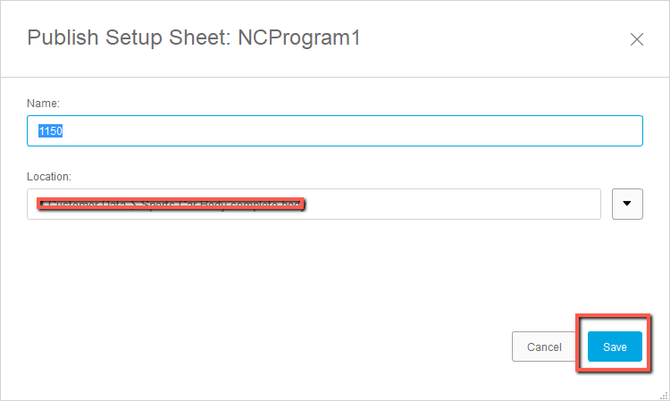670x401 pixels.
Task: Open the Location dropdown arrow
Action: click(627, 204)
